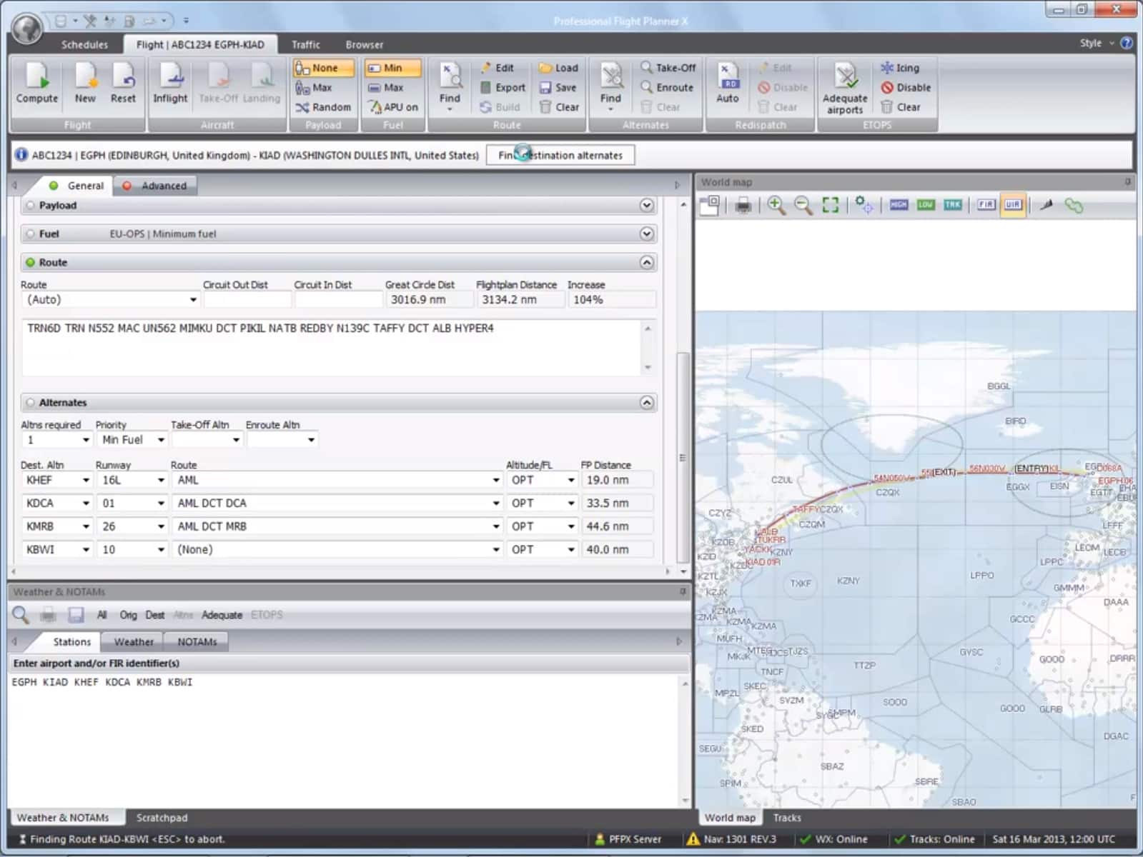Click the Save route button
The width and height of the screenshot is (1143, 857).
[558, 88]
